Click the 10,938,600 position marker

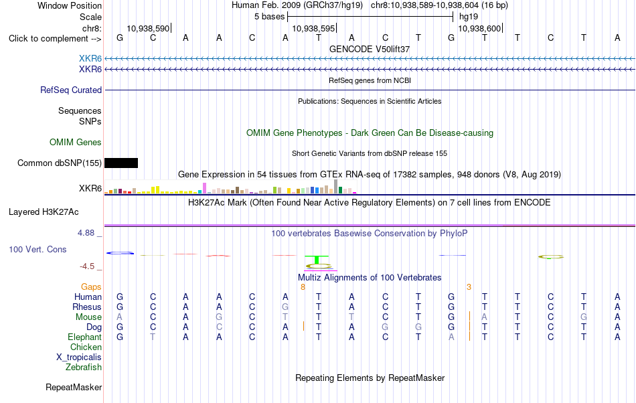479,28
